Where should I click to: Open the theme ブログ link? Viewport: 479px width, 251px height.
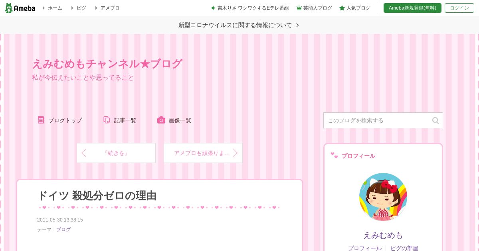[x=63, y=229]
